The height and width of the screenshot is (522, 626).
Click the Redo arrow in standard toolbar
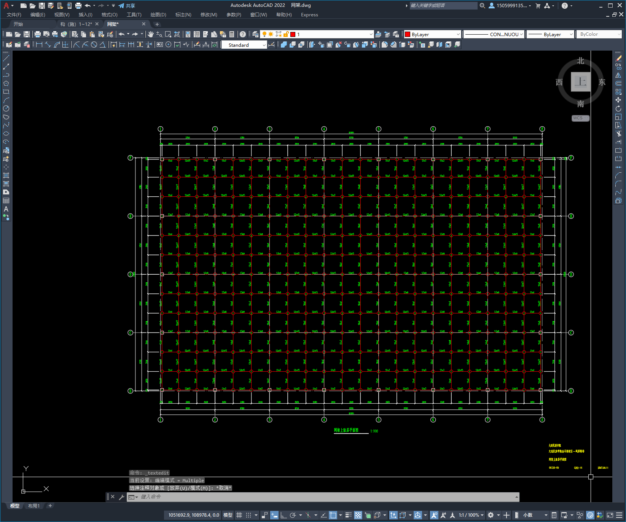point(135,34)
